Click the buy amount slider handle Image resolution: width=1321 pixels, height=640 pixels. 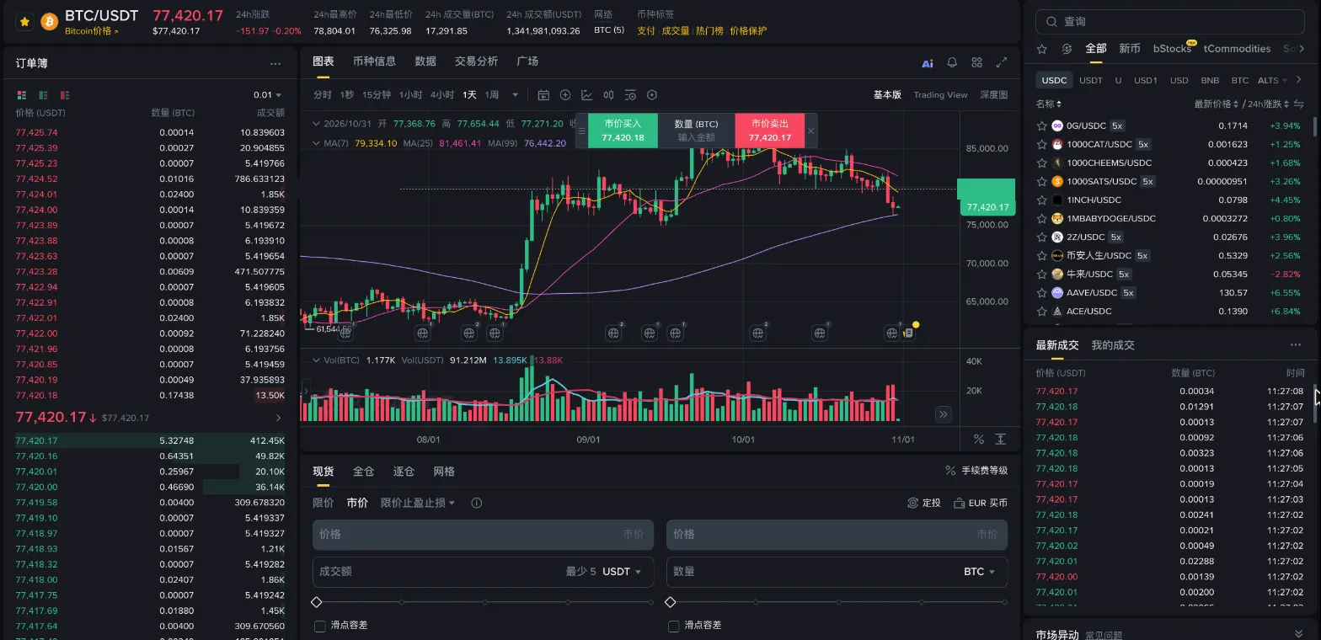[317, 602]
